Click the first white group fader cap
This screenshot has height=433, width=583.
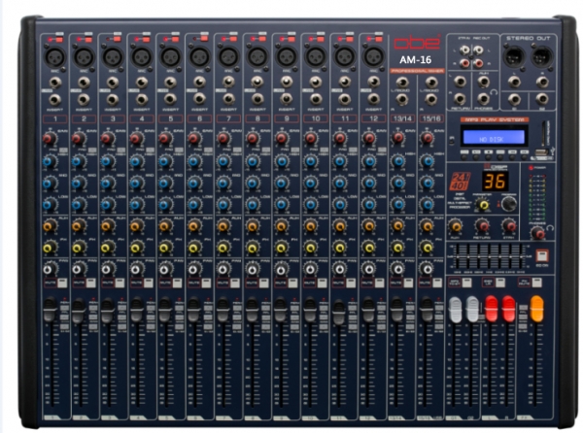coord(455,310)
